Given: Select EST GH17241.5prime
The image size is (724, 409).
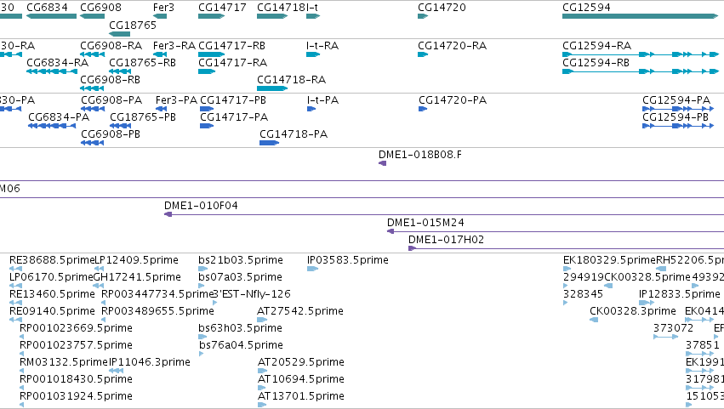Looking at the screenshot, I should pos(137,277).
